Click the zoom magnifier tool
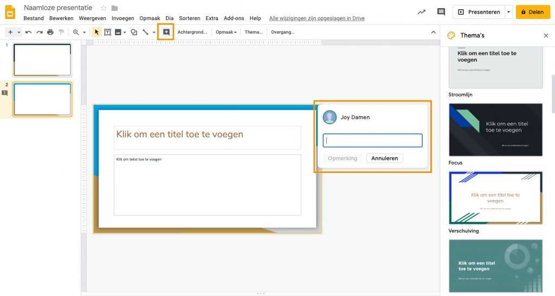Image resolution: width=555 pixels, height=296 pixels. click(76, 32)
